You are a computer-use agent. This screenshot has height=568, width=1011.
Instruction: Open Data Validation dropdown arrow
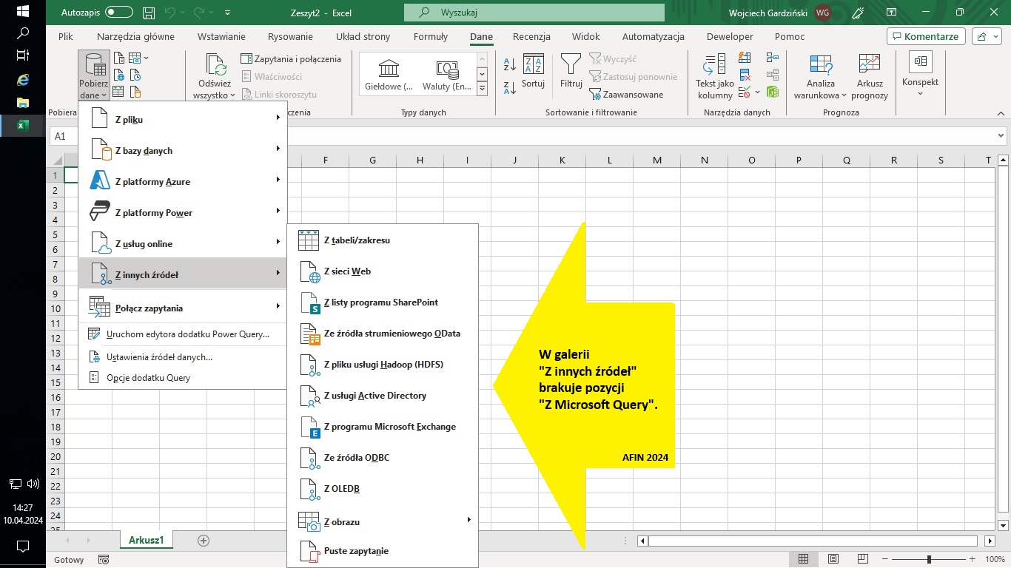(757, 92)
